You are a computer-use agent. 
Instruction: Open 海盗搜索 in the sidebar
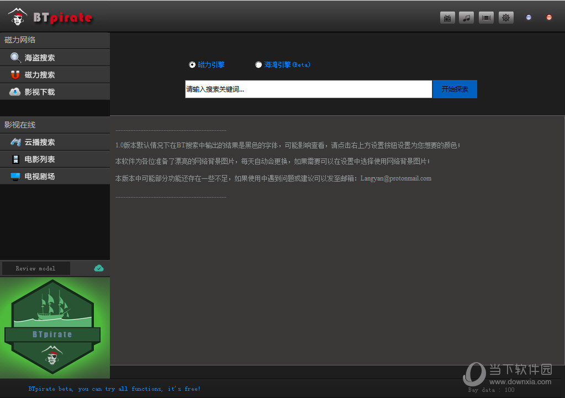click(55, 57)
